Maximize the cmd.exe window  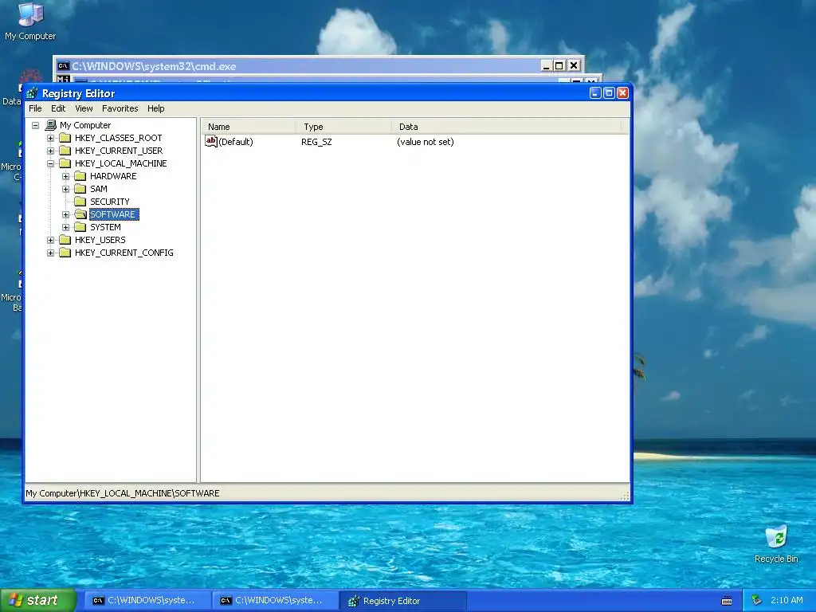point(559,65)
